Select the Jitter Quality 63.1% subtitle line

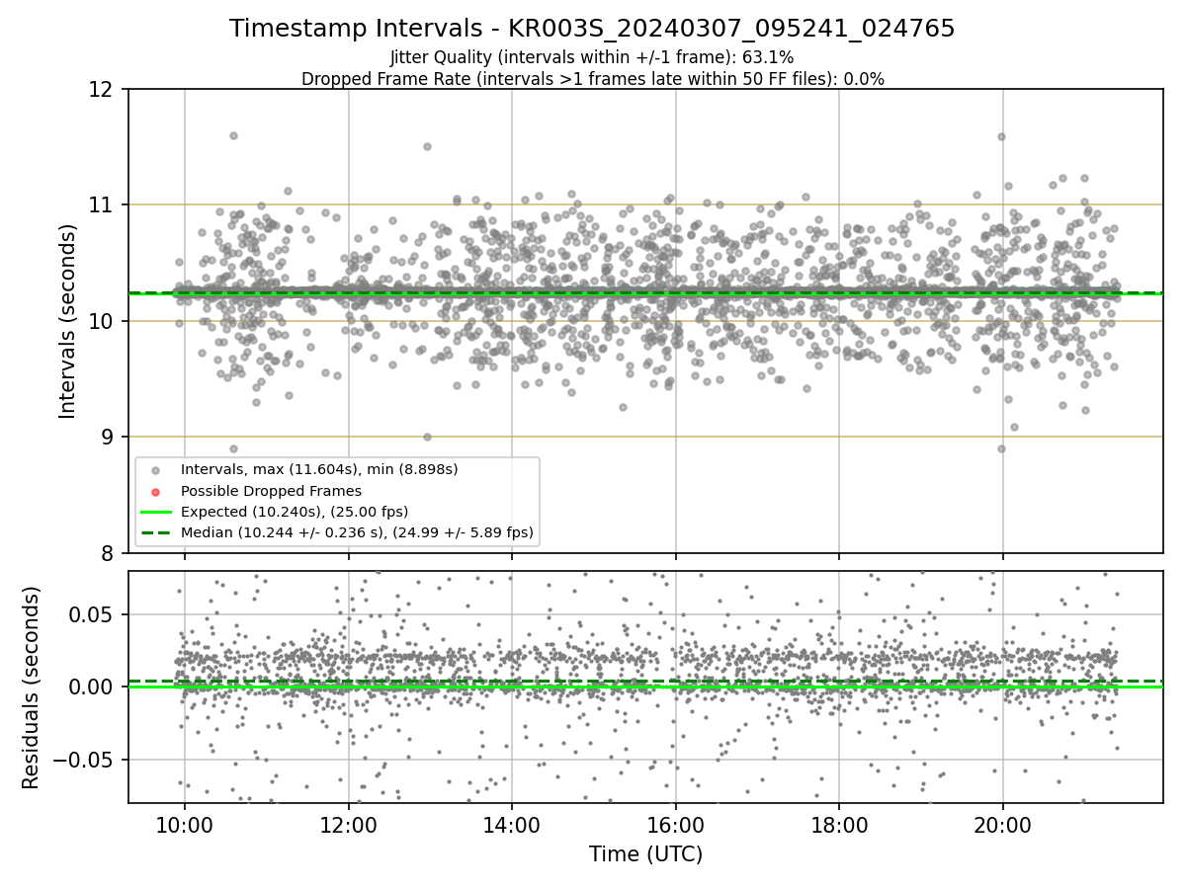592,57
